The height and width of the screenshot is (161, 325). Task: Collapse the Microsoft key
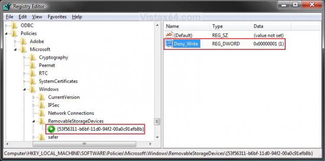[15, 50]
